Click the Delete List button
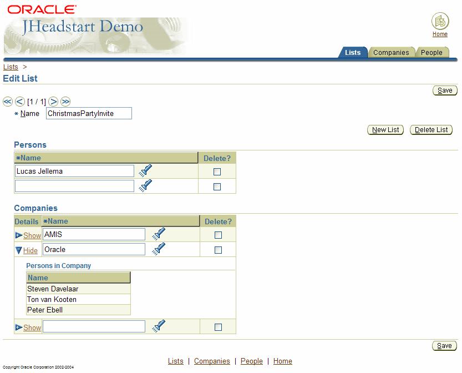This screenshot has width=462, height=373. pyautogui.click(x=431, y=130)
